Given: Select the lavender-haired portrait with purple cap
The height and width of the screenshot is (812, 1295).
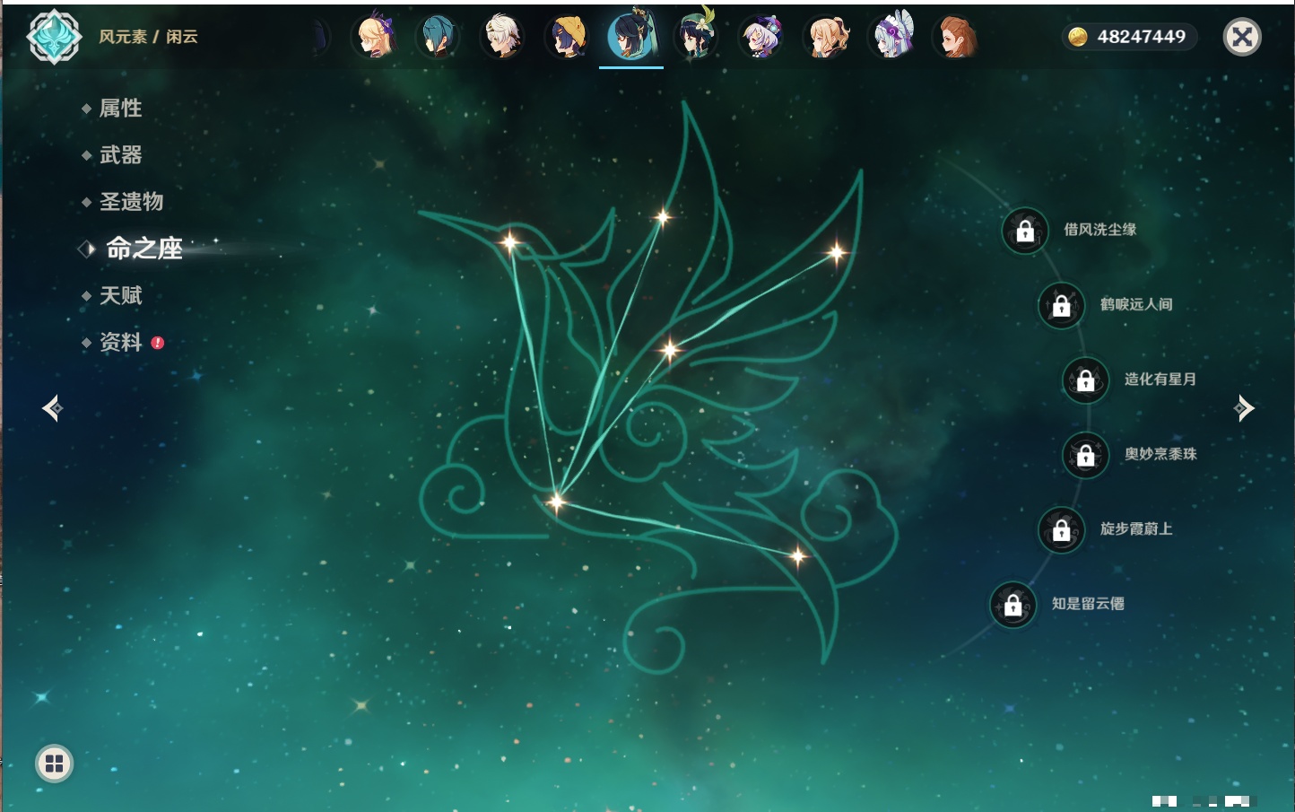Looking at the screenshot, I should click(x=760, y=37).
